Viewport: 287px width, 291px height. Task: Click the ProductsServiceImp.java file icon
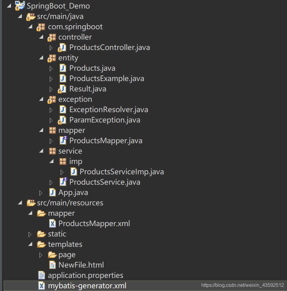[74, 172]
